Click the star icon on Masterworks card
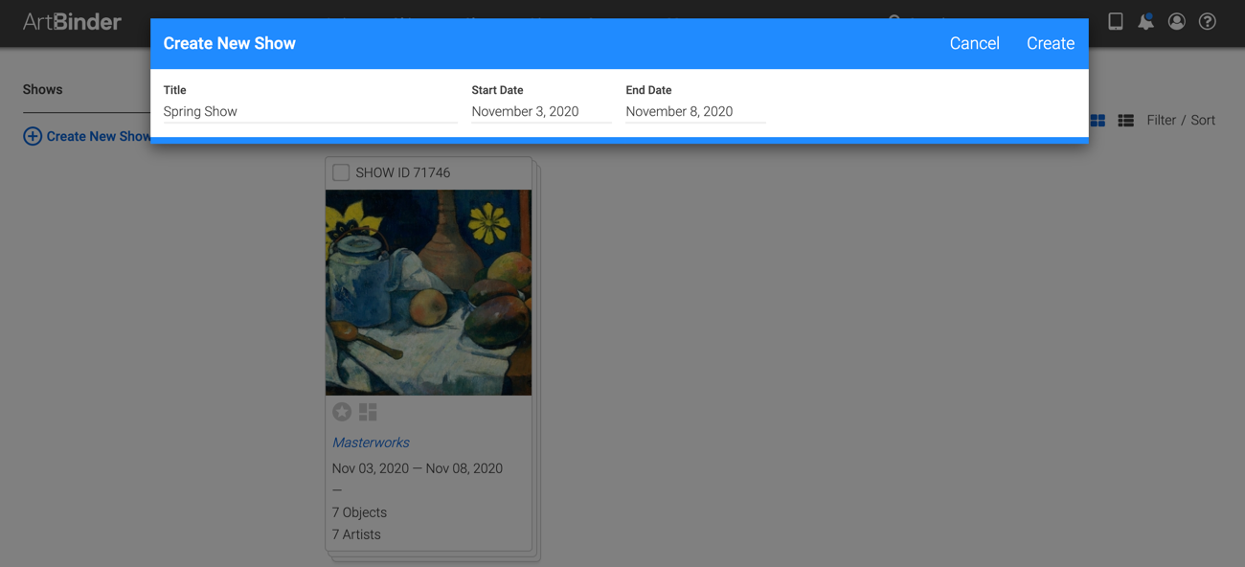The width and height of the screenshot is (1245, 567). [342, 412]
